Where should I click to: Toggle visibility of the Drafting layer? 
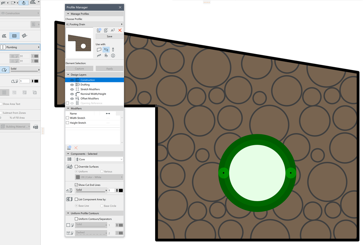72,84
